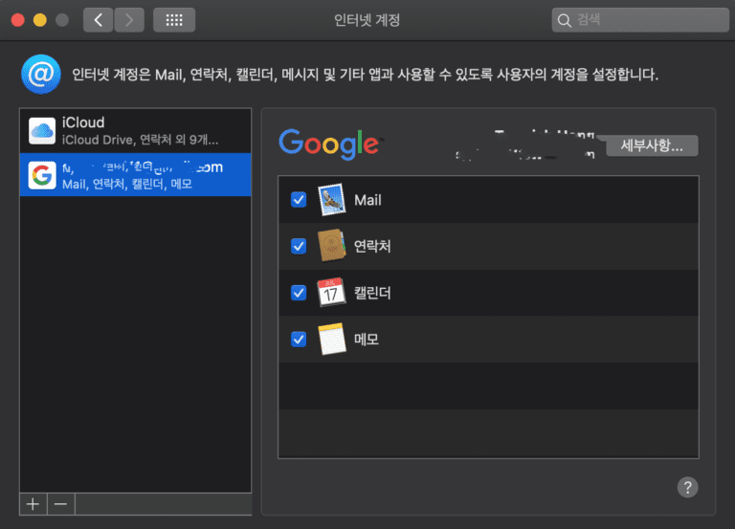
Task: Remove the account with the minus button
Action: 61,504
